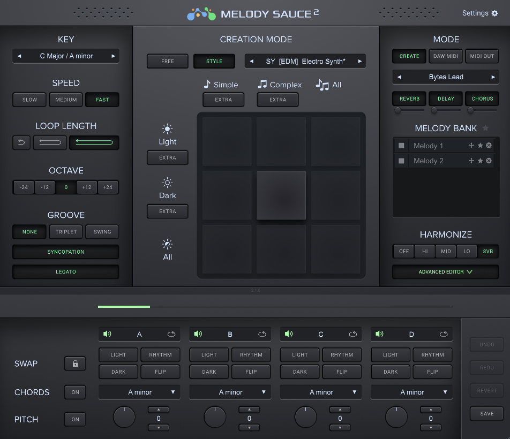This screenshot has width=510, height=439.
Task: Adjust the Delay amount slider
Action: (446, 110)
